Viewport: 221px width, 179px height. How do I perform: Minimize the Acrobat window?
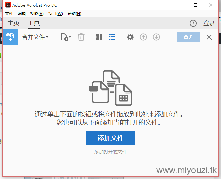point(180,5)
